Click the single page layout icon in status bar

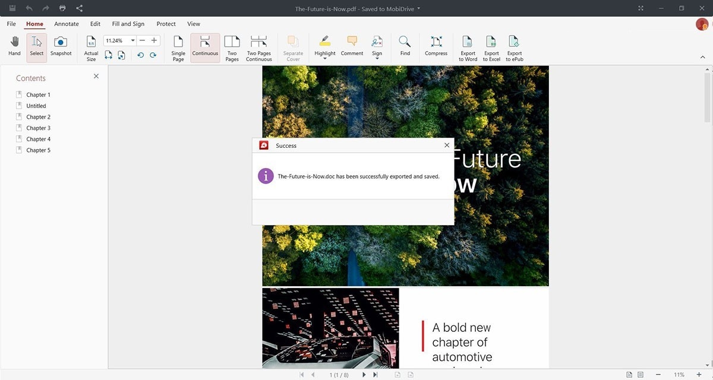pos(629,375)
